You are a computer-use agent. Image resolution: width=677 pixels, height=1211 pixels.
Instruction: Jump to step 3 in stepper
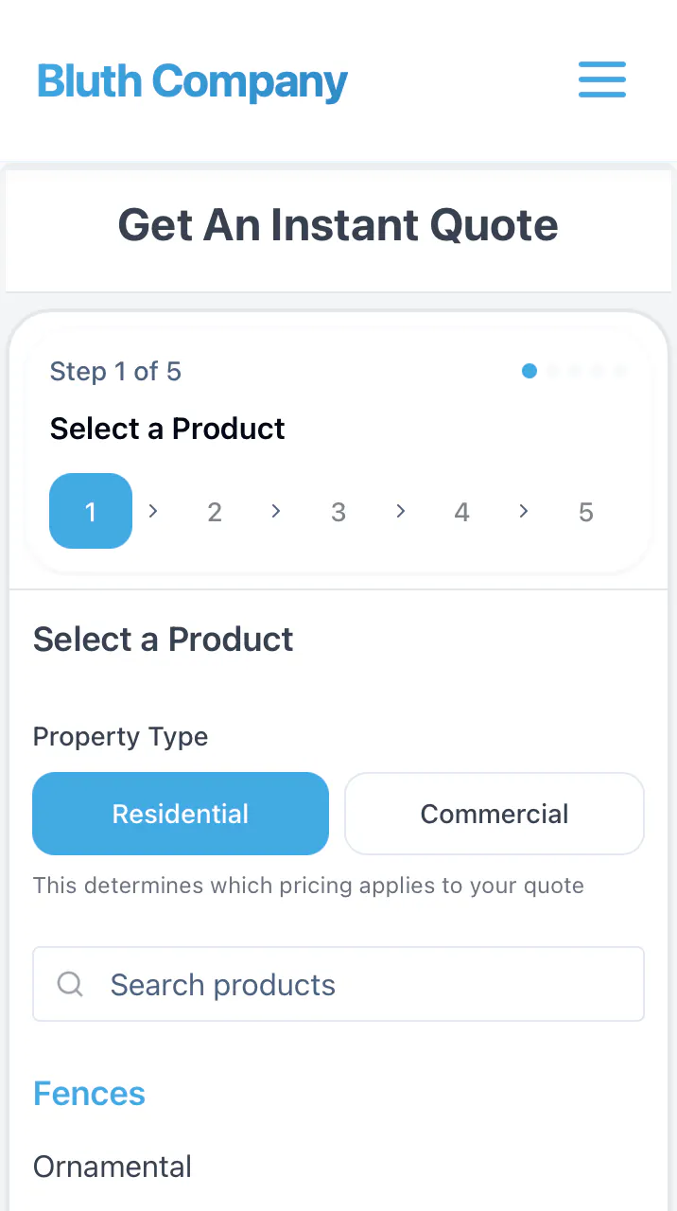[338, 512]
